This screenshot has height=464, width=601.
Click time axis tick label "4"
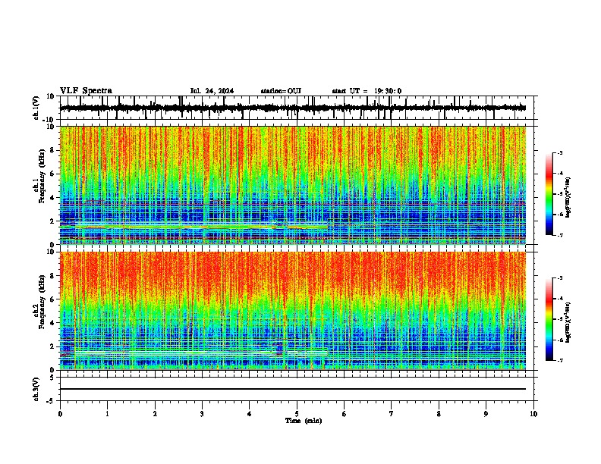click(x=250, y=414)
